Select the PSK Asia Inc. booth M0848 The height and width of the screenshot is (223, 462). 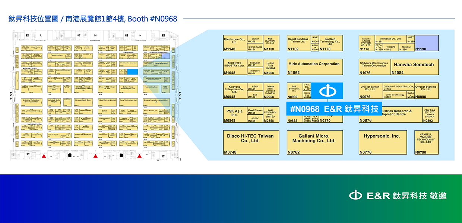tap(234, 114)
